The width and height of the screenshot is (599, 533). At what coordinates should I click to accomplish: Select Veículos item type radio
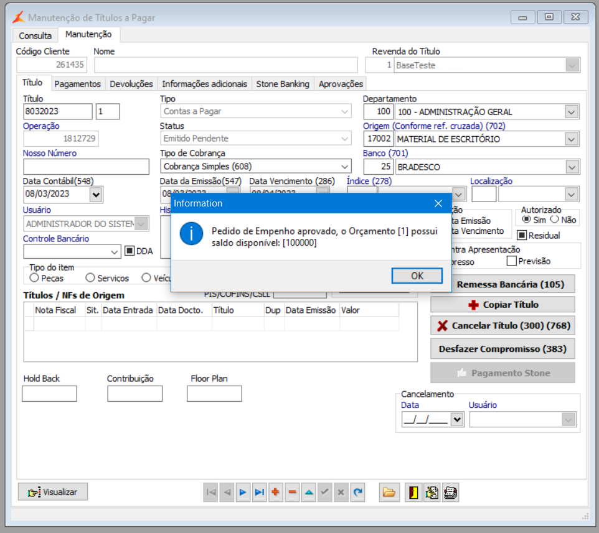(x=146, y=278)
